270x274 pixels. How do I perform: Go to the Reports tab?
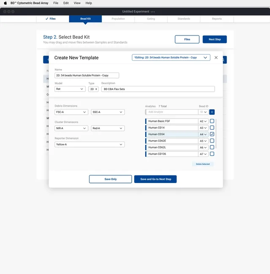pos(217,19)
